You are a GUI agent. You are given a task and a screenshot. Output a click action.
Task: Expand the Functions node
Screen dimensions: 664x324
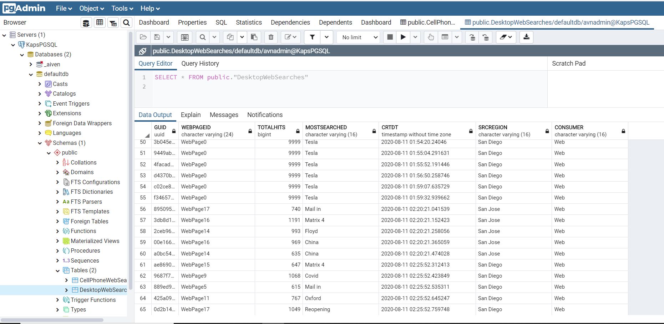pos(58,231)
